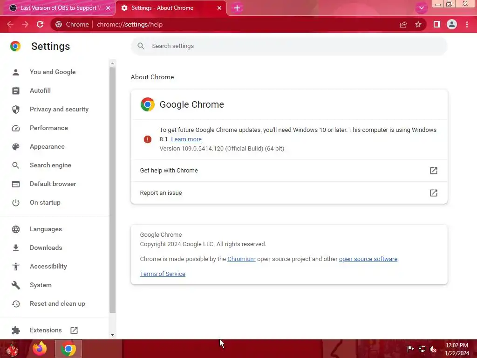Click the external link icon beside Extensions
The width and height of the screenshot is (477, 358).
click(x=74, y=330)
